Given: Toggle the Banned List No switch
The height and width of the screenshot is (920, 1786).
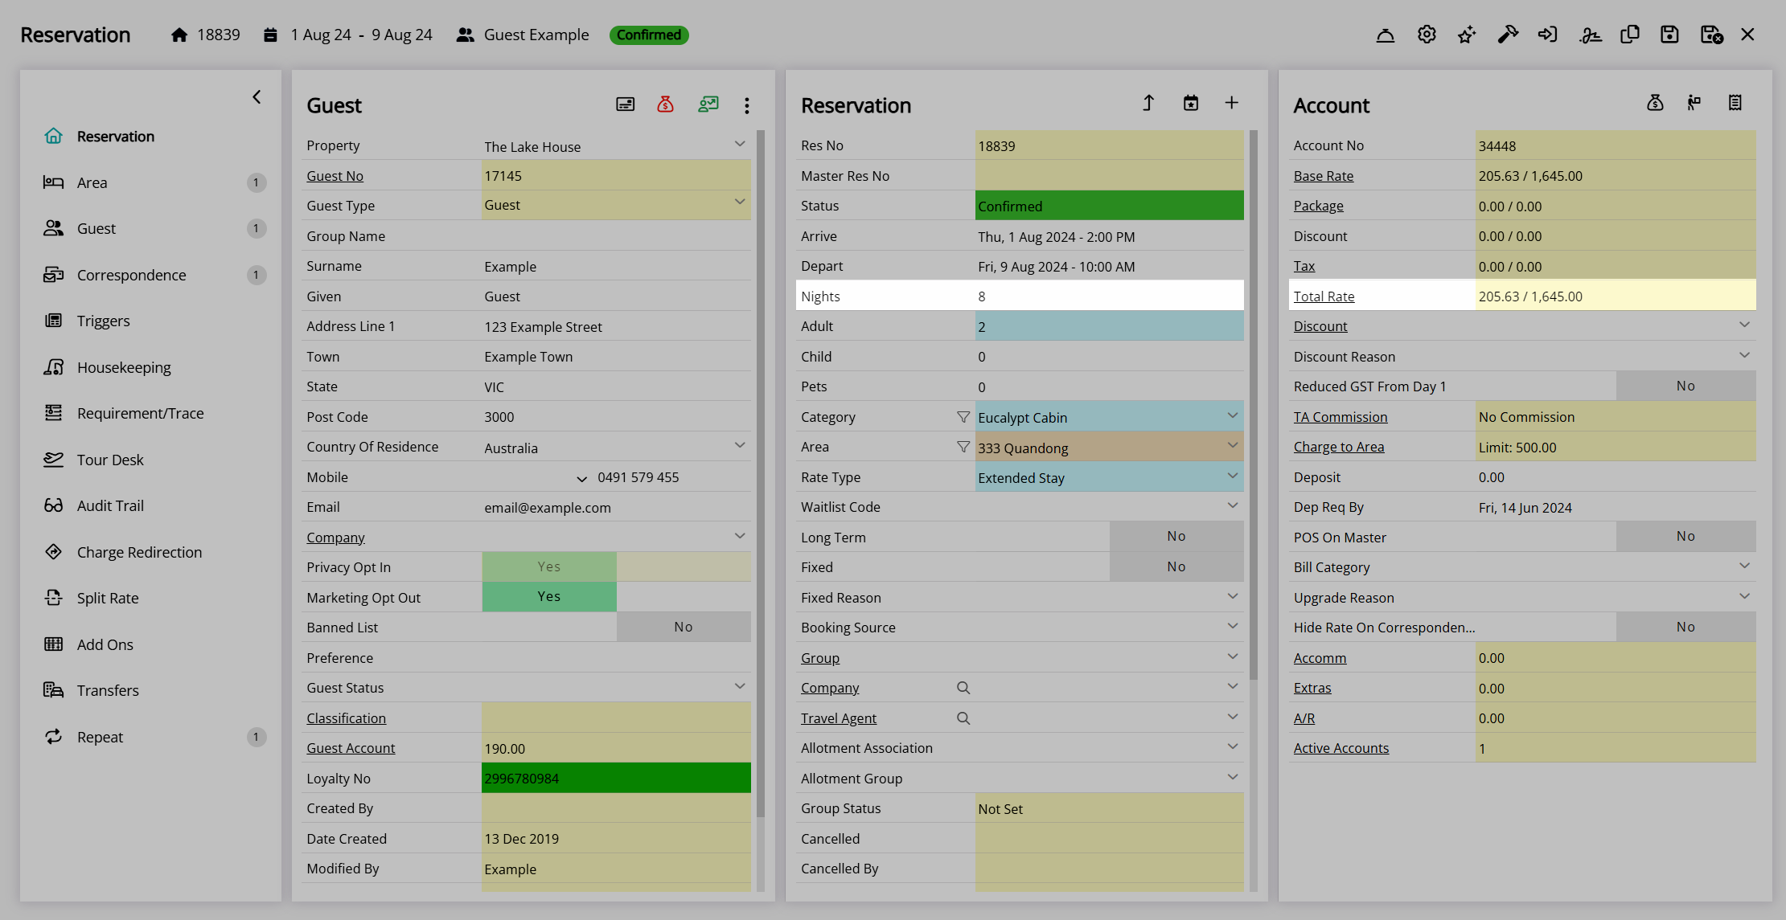Looking at the screenshot, I should pos(684,628).
